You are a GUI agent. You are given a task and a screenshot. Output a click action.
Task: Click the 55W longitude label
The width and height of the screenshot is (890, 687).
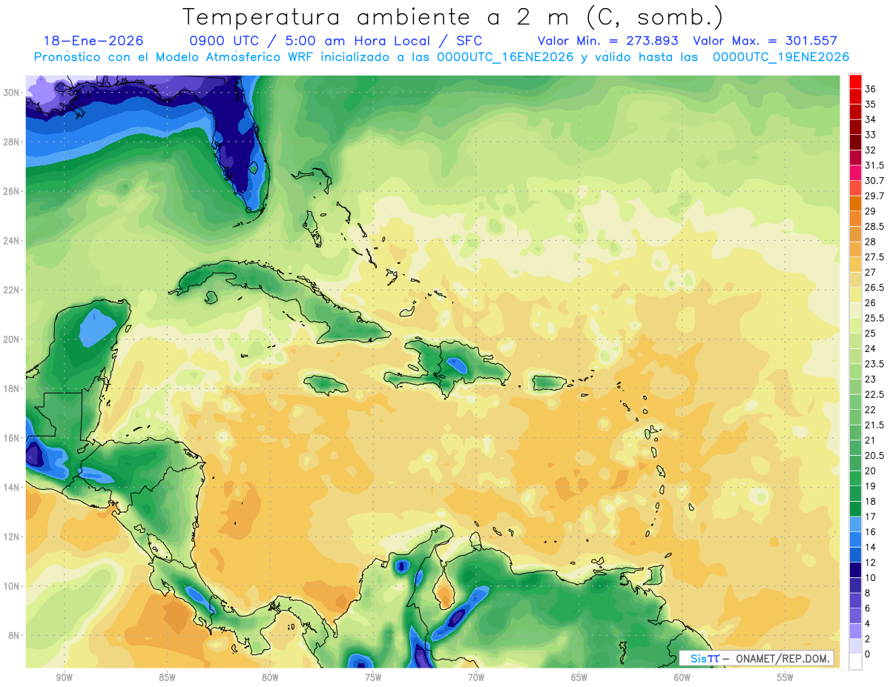click(785, 677)
